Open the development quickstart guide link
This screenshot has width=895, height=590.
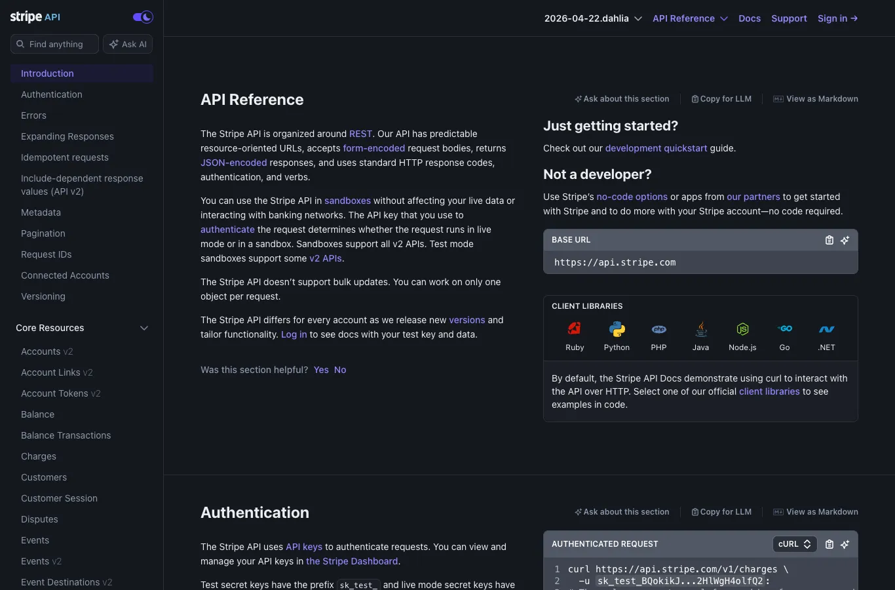point(657,148)
